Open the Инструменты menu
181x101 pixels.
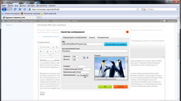coord(42,6)
